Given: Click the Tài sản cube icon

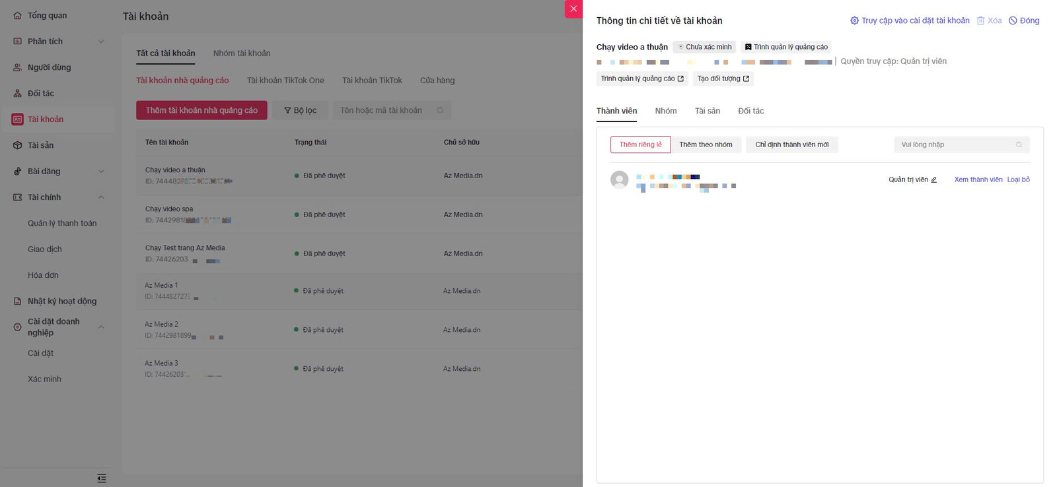Looking at the screenshot, I should [x=17, y=145].
